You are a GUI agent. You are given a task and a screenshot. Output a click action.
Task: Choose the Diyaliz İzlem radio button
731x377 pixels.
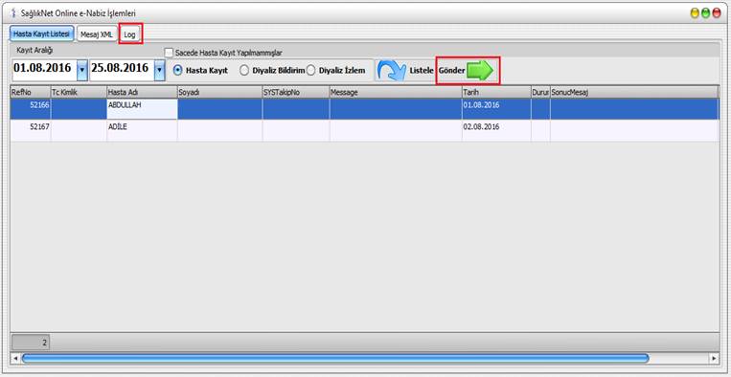(x=311, y=70)
